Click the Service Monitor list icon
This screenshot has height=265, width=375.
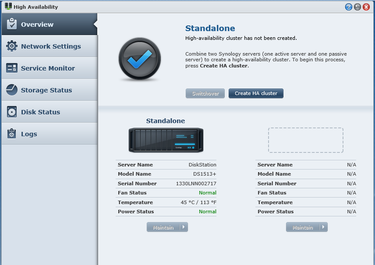12,68
